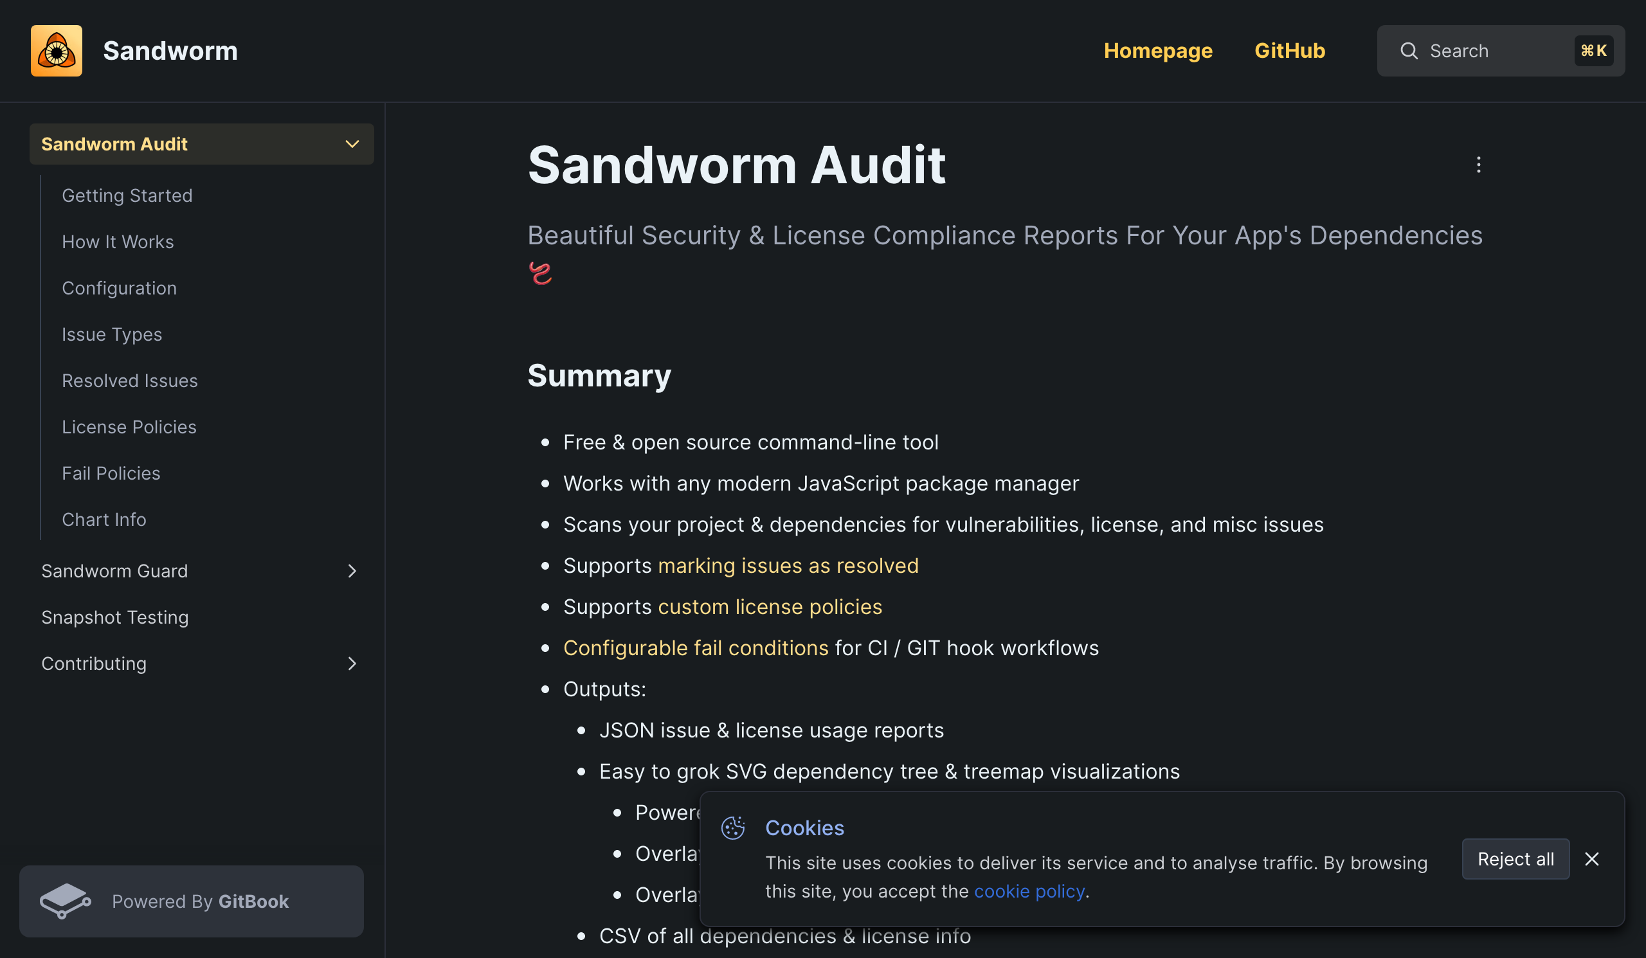Expand the Sandworm Guard section
1646x958 pixels.
(x=352, y=572)
